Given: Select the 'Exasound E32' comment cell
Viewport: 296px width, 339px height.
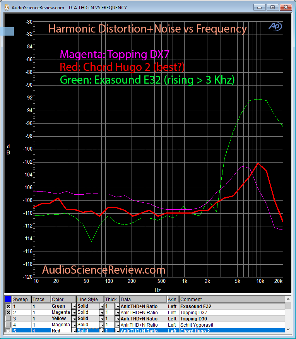Looking at the screenshot, I should pyautogui.click(x=232, y=306).
